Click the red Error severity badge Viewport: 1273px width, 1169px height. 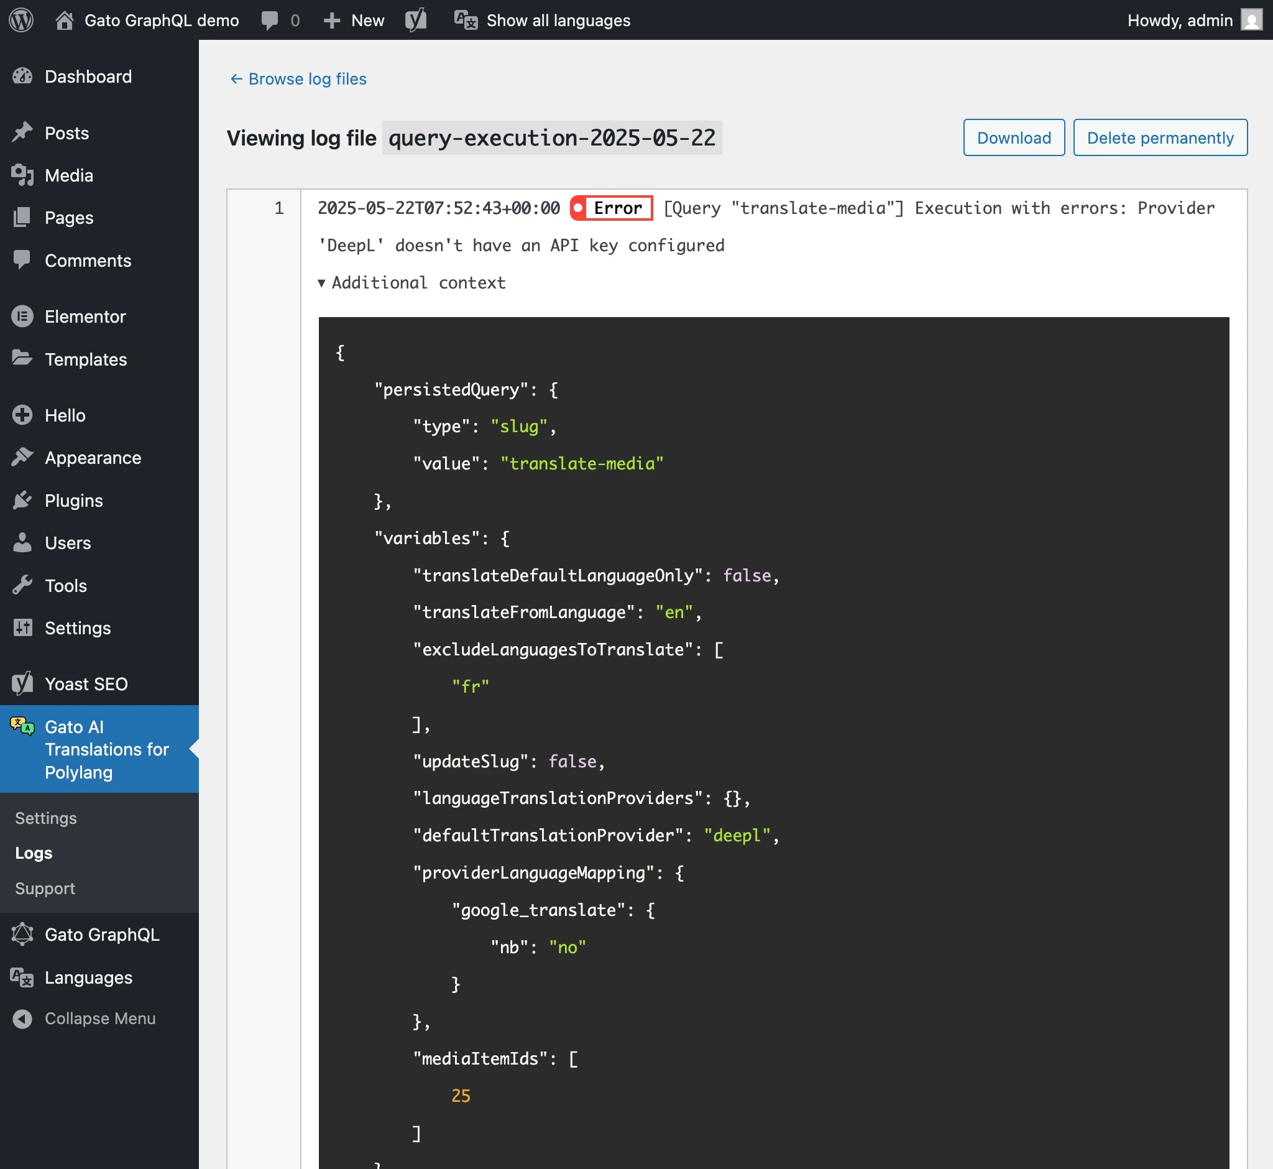point(610,208)
